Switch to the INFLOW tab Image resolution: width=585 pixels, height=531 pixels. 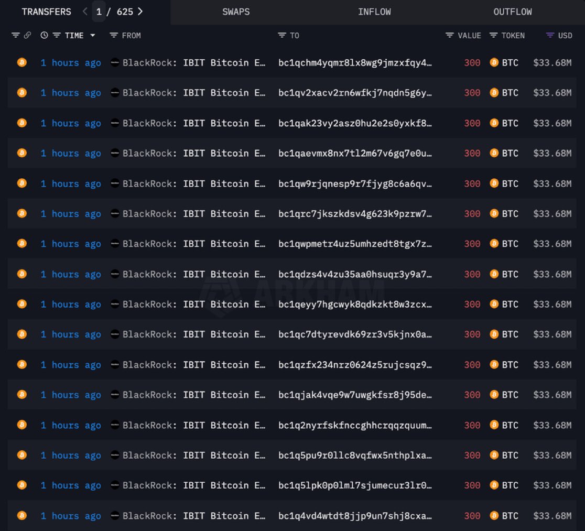pos(374,12)
